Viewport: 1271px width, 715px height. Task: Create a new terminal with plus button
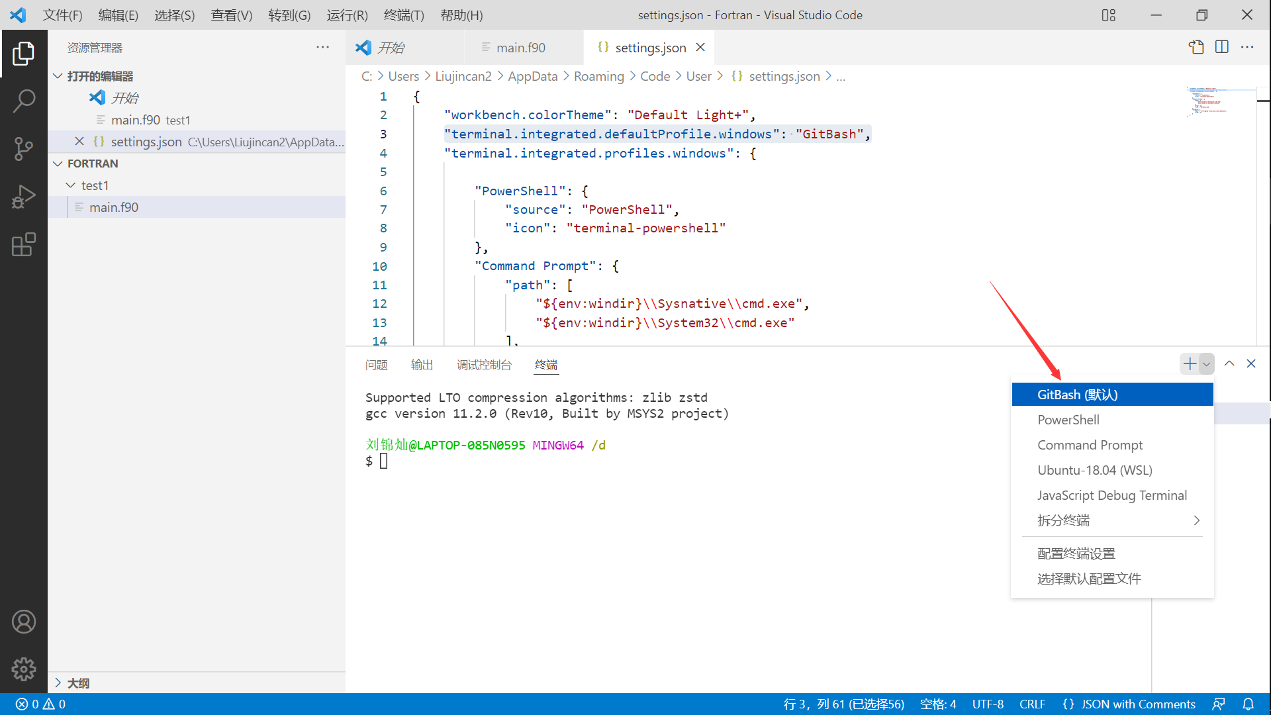tap(1190, 363)
